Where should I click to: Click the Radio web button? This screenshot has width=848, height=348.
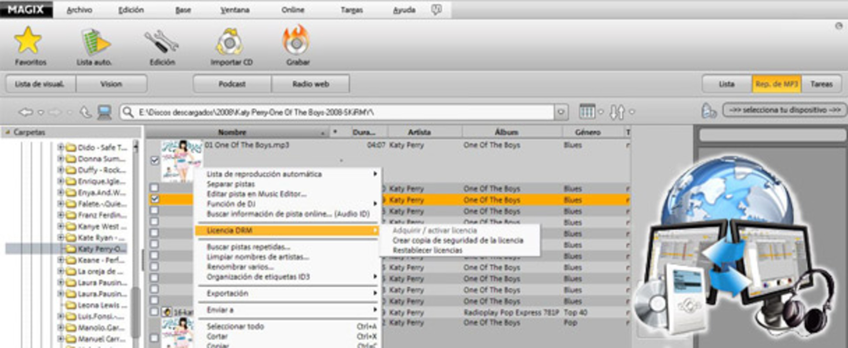pyautogui.click(x=310, y=84)
